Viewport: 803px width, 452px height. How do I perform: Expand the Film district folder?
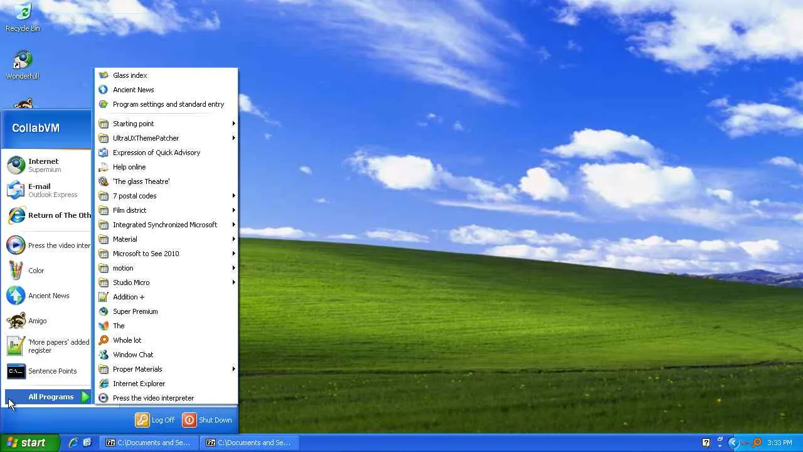(x=166, y=210)
